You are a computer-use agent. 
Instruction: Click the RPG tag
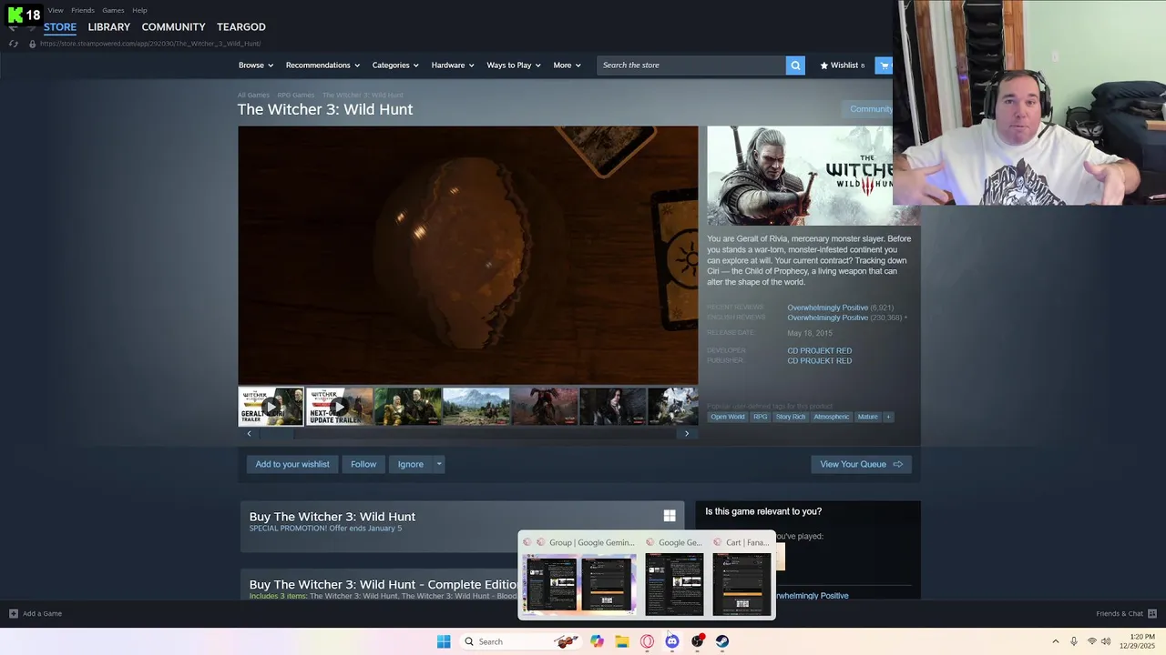[761, 417]
